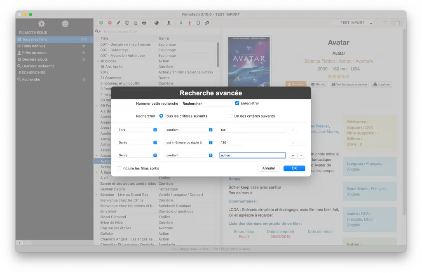Screen dimensions: 422x273
Task: Click the pencil edit icon in toolbar
Action: pyautogui.click(x=118, y=23)
